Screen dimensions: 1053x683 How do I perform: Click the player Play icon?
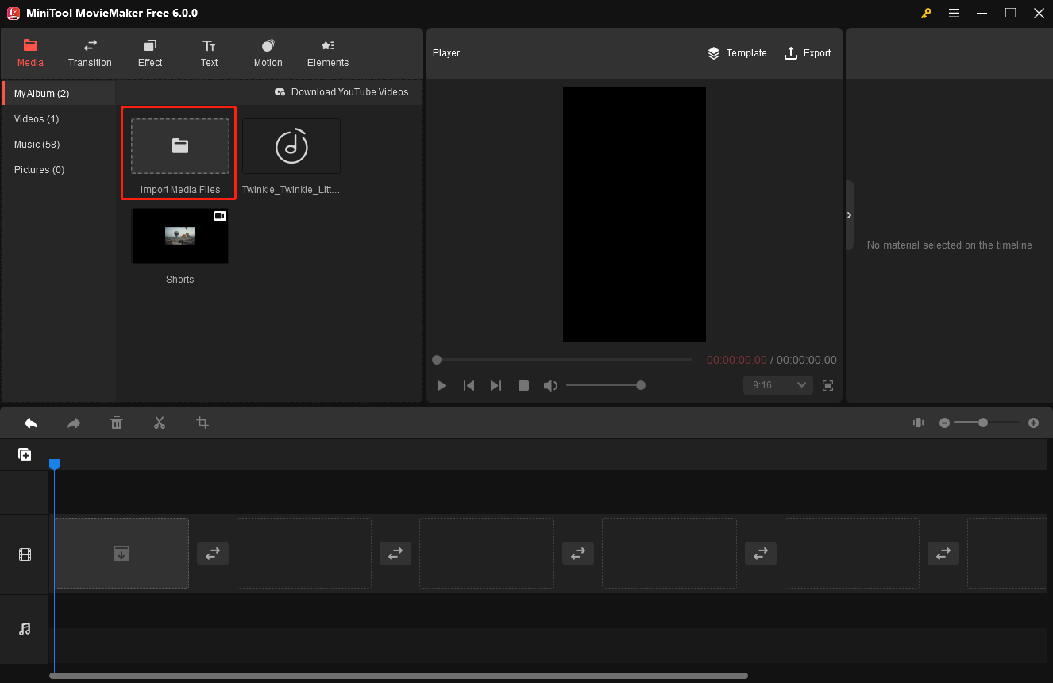click(x=442, y=385)
